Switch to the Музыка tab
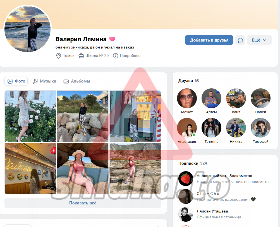Viewport: 280px width, 227px height. tap(44, 81)
